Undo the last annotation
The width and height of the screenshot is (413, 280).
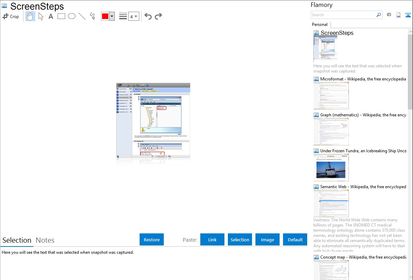click(148, 16)
